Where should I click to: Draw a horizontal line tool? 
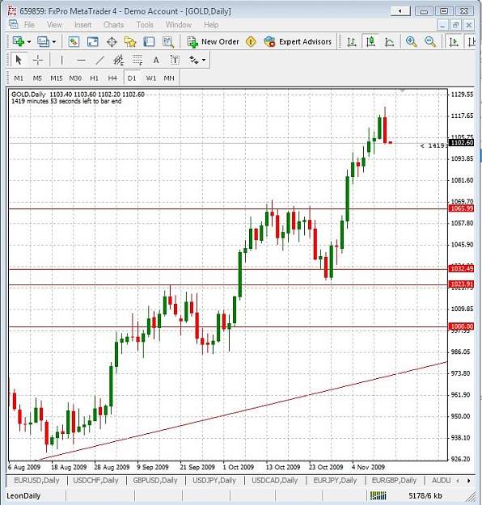pyautogui.click(x=81, y=60)
